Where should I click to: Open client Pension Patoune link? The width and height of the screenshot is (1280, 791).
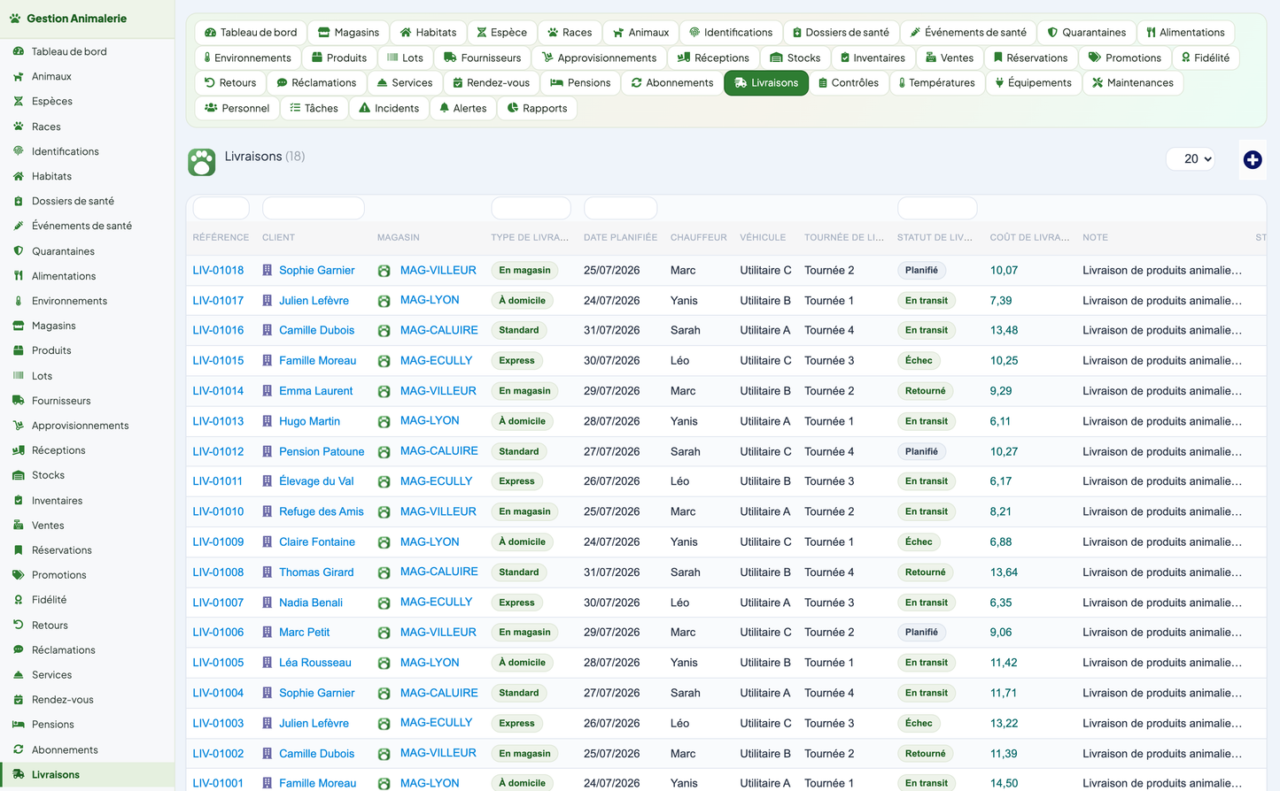322,451
